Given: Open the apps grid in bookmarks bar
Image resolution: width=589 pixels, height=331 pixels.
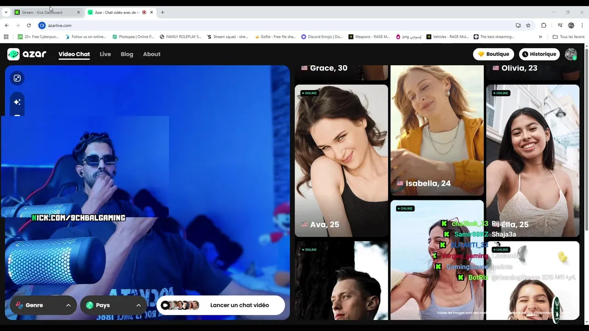Looking at the screenshot, I should click(x=6, y=37).
